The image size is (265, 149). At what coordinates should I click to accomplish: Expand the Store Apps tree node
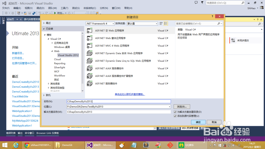(52, 43)
